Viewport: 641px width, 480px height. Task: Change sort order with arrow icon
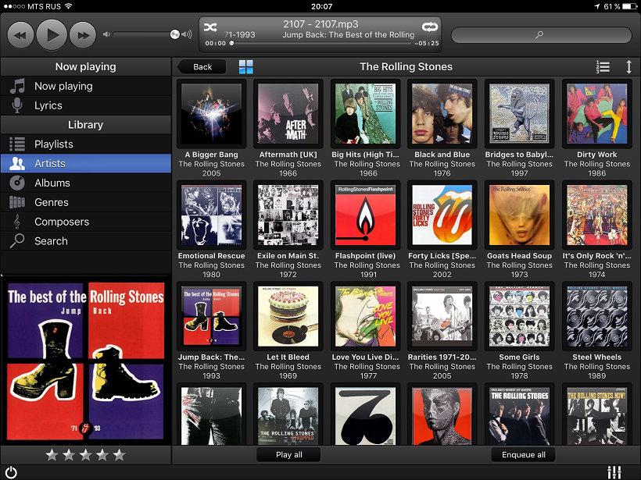coord(628,67)
